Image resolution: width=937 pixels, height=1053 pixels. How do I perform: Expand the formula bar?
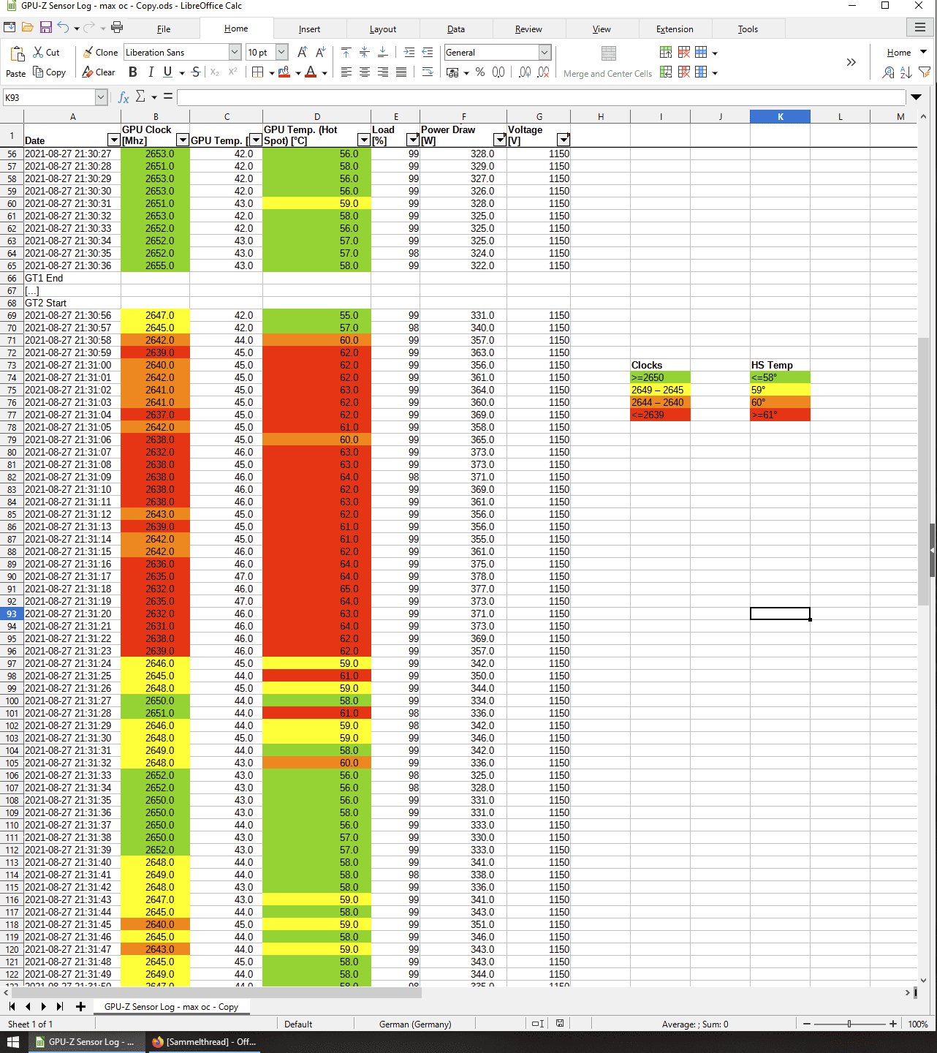click(916, 97)
